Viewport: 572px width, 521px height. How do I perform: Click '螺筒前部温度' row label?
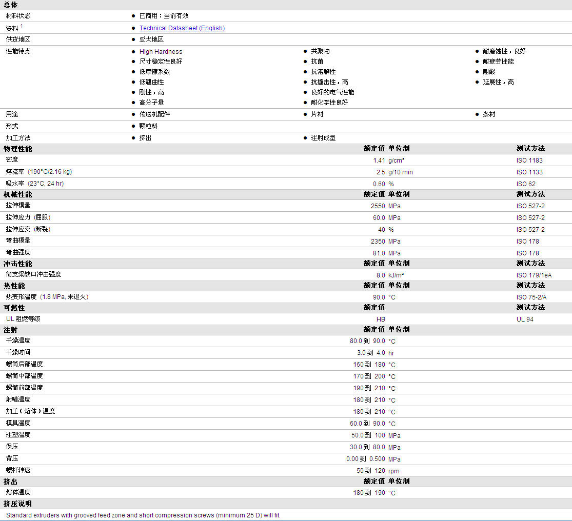point(25,388)
